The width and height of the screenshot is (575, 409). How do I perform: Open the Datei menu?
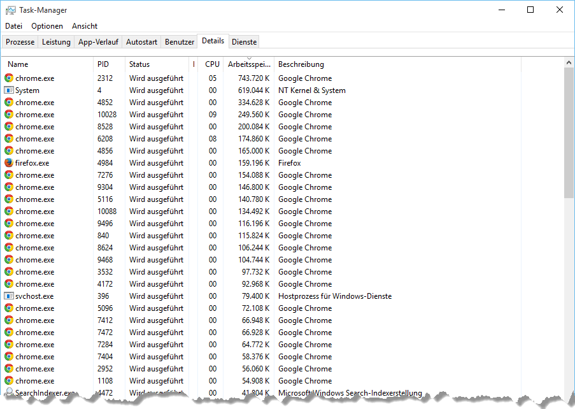click(x=13, y=26)
